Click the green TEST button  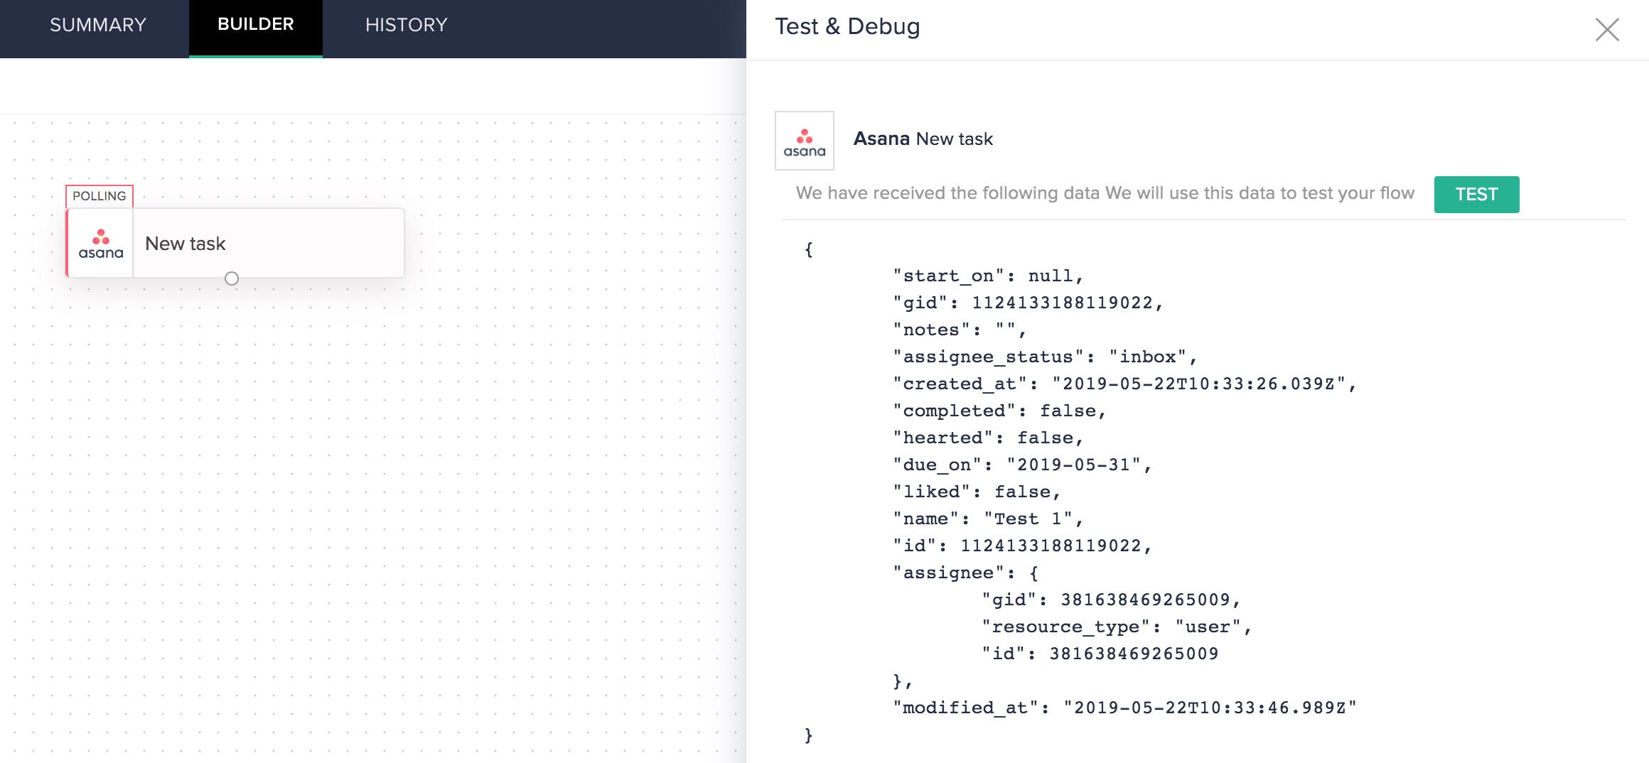pos(1476,195)
